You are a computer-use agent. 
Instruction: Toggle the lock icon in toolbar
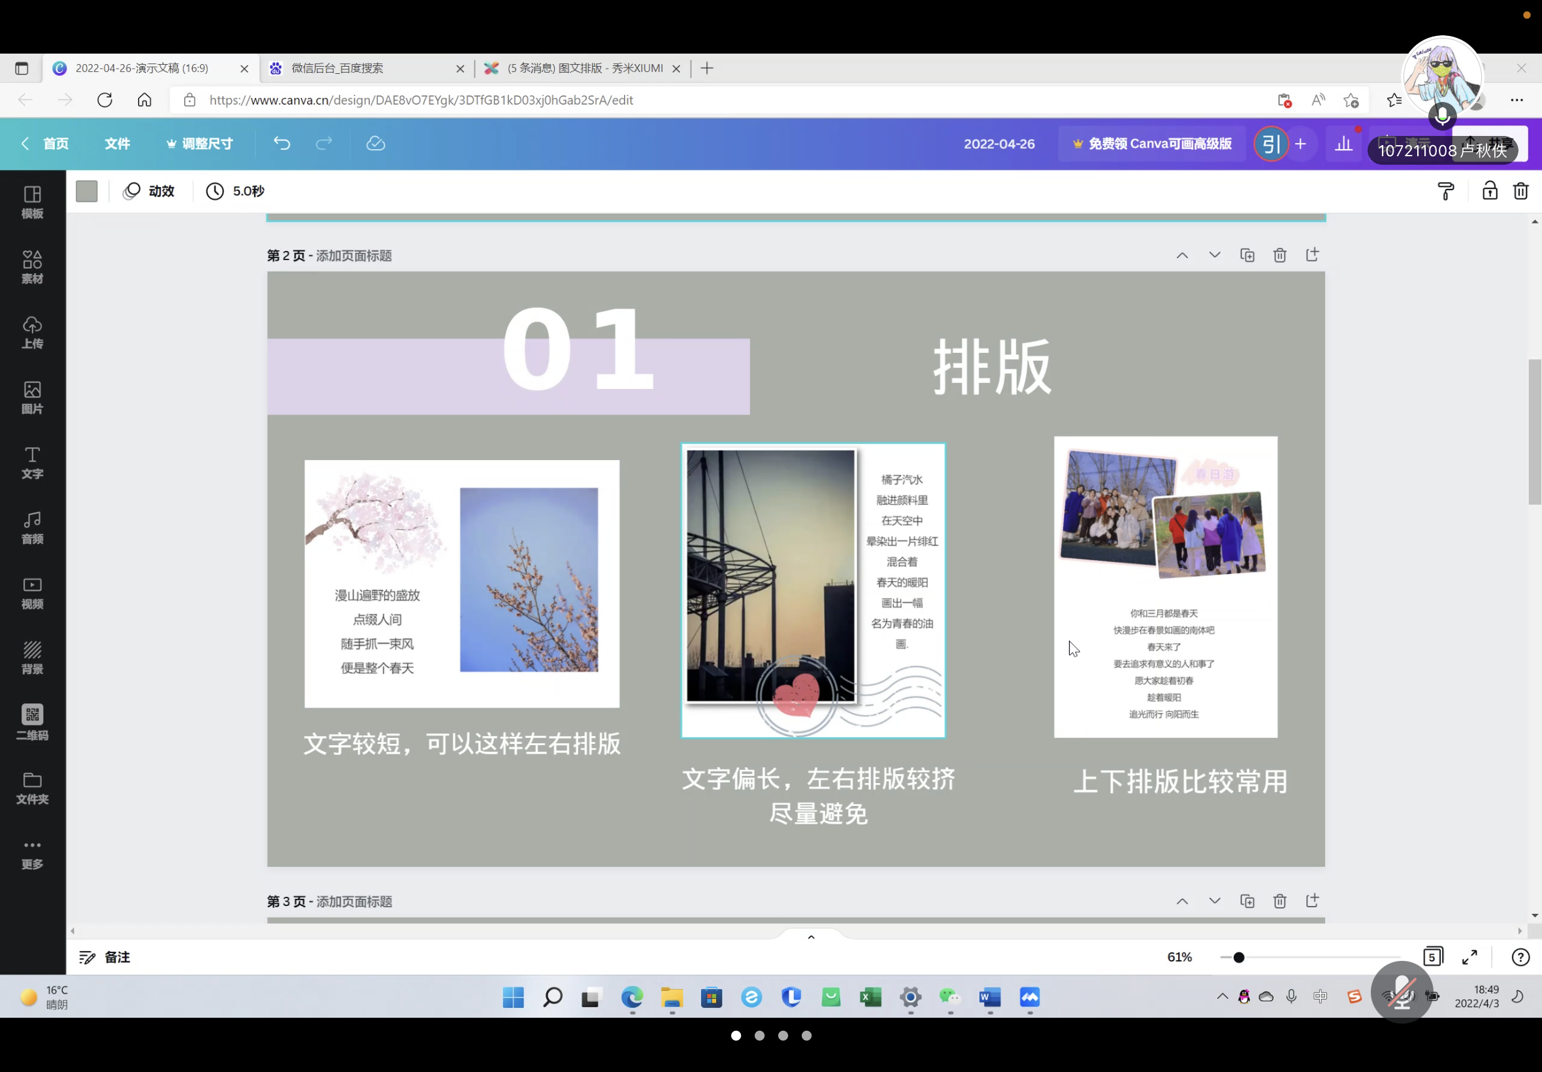(x=1490, y=192)
